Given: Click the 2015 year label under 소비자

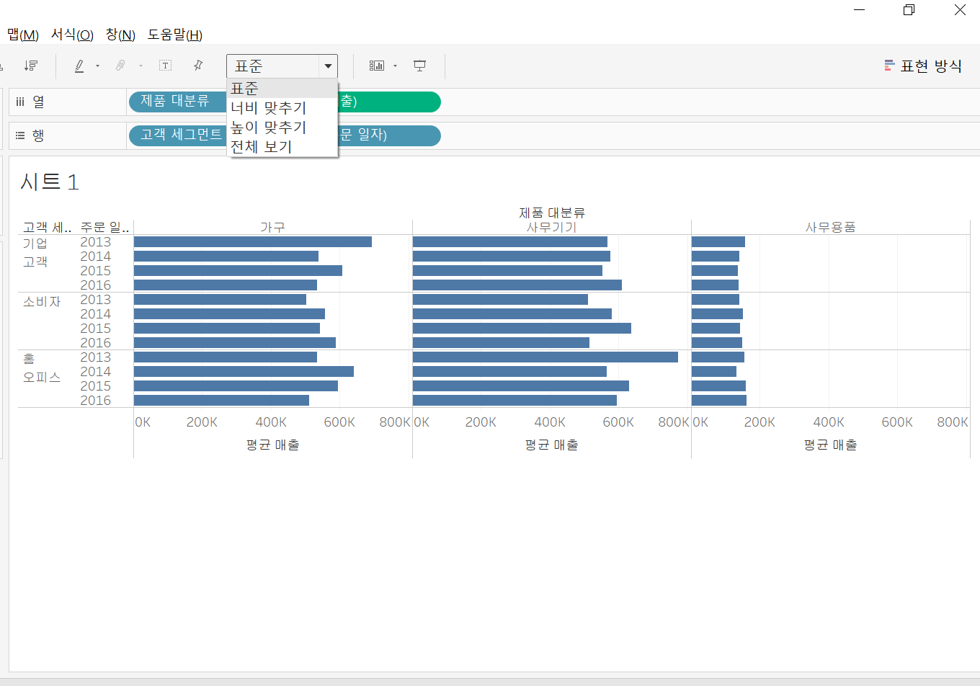Looking at the screenshot, I should click(96, 329).
